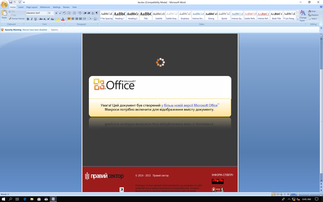The image size is (323, 202).
Task: Justify the paragraph text
Action: click(80, 19)
